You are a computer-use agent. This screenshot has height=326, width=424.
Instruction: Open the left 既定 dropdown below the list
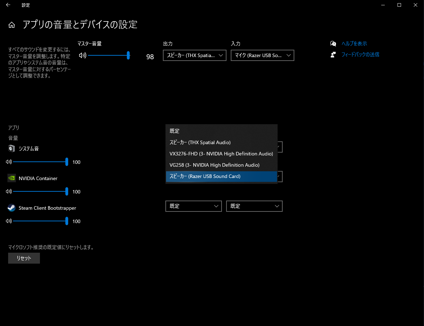[193, 206]
